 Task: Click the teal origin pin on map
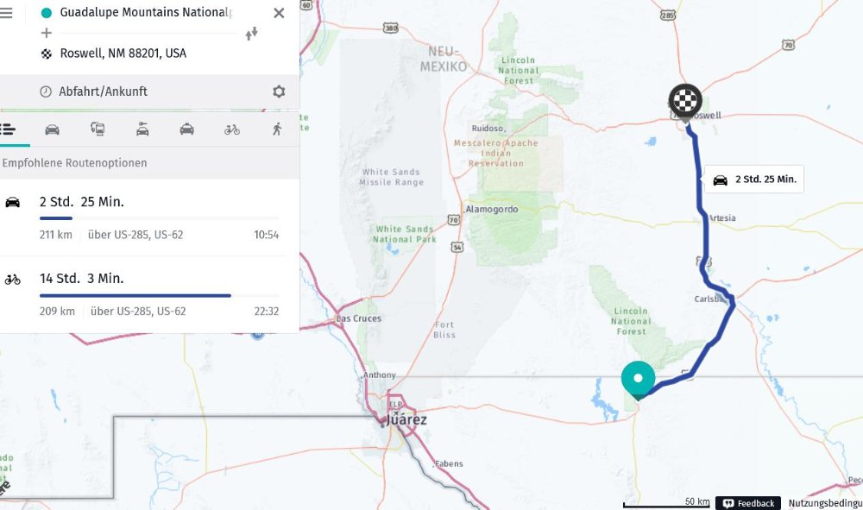[x=638, y=381]
